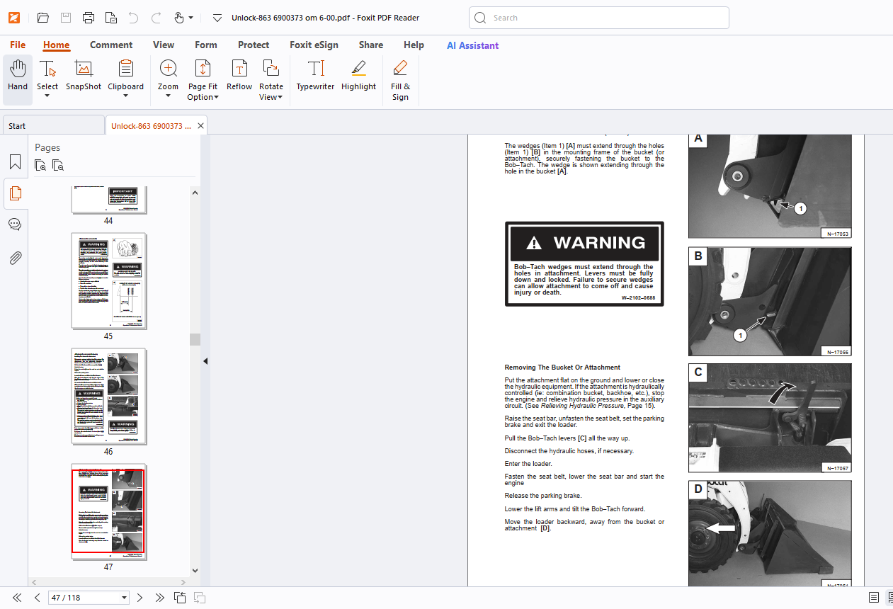Image resolution: width=893 pixels, height=609 pixels.
Task: Select page 46 thumbnail
Action: [109, 396]
